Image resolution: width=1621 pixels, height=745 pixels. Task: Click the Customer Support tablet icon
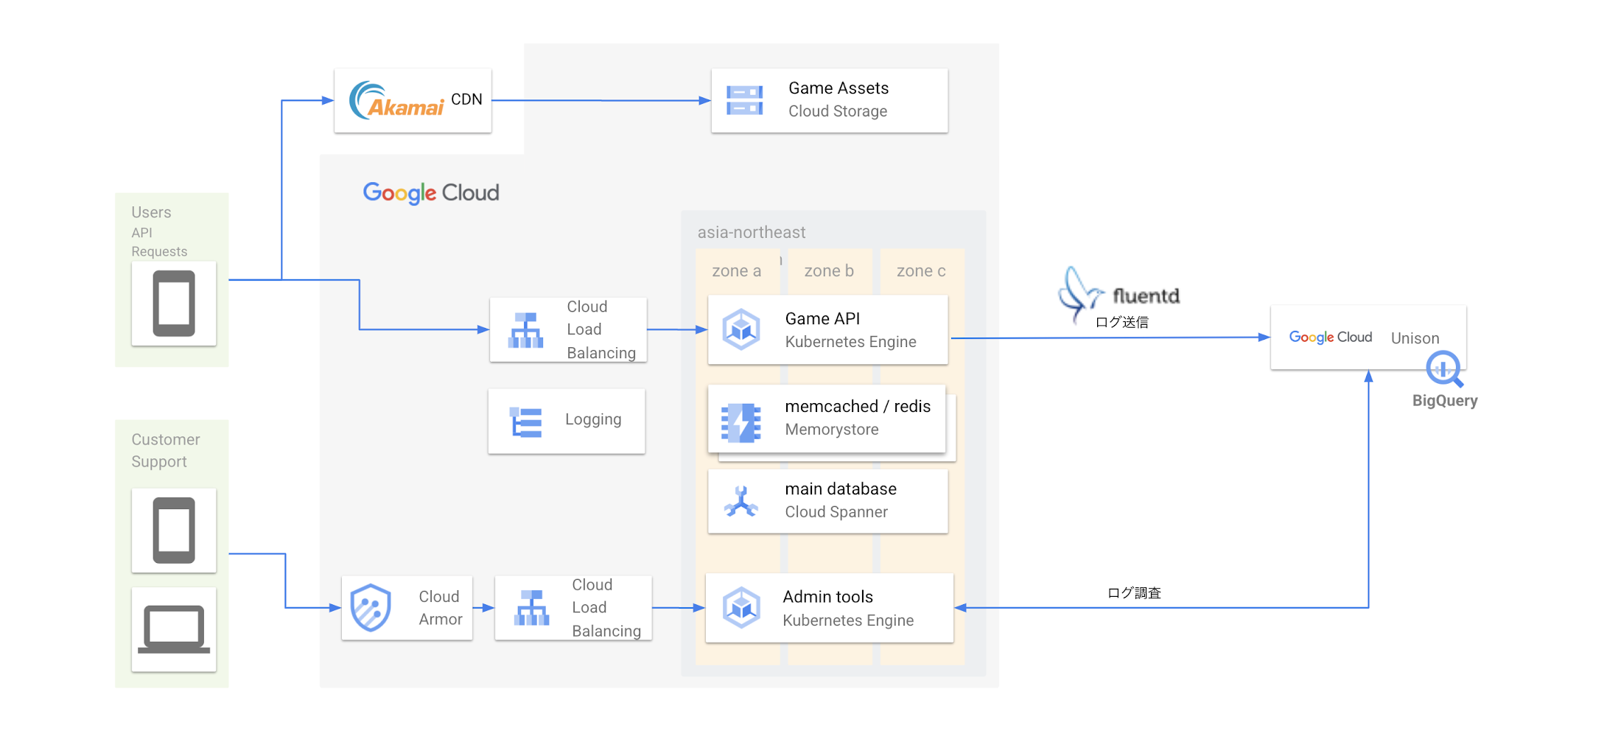pyautogui.click(x=174, y=531)
